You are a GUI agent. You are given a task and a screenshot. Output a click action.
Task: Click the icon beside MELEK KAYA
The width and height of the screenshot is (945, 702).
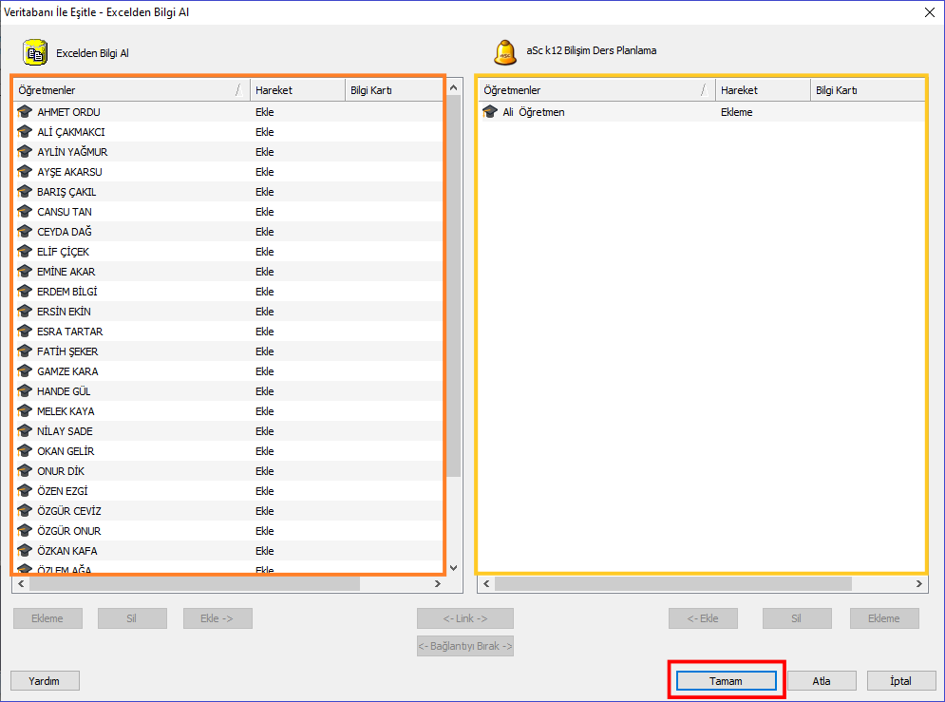click(x=25, y=410)
